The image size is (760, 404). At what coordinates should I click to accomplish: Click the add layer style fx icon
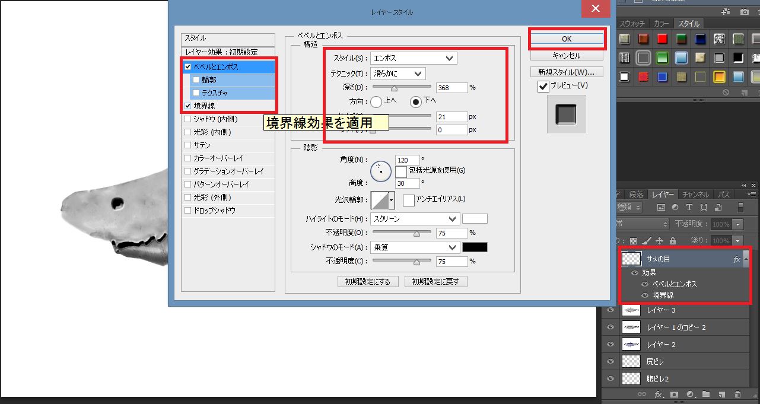pyautogui.click(x=658, y=395)
